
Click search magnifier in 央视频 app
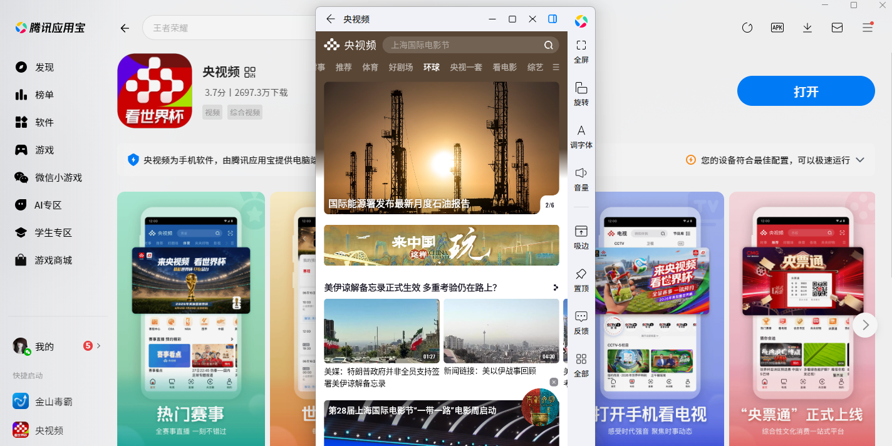549,45
